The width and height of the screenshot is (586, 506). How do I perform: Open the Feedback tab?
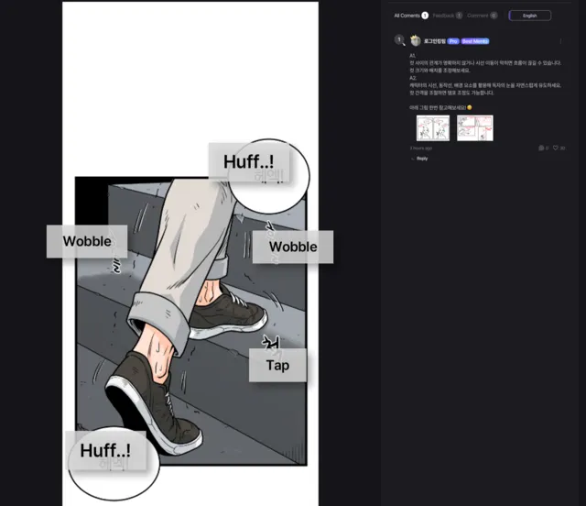point(448,16)
